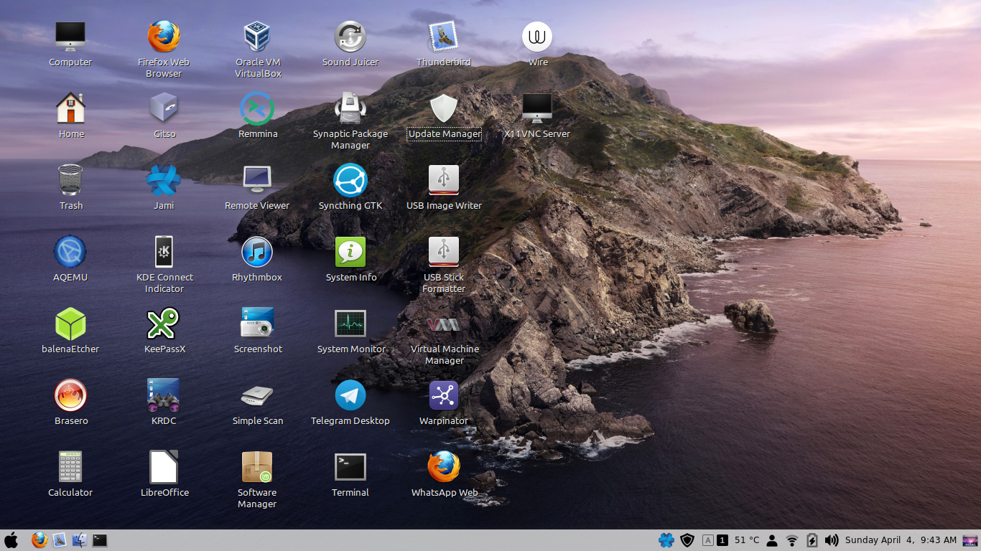
Task: Open the WhatsApp Web desktop shortcut
Action: click(444, 468)
